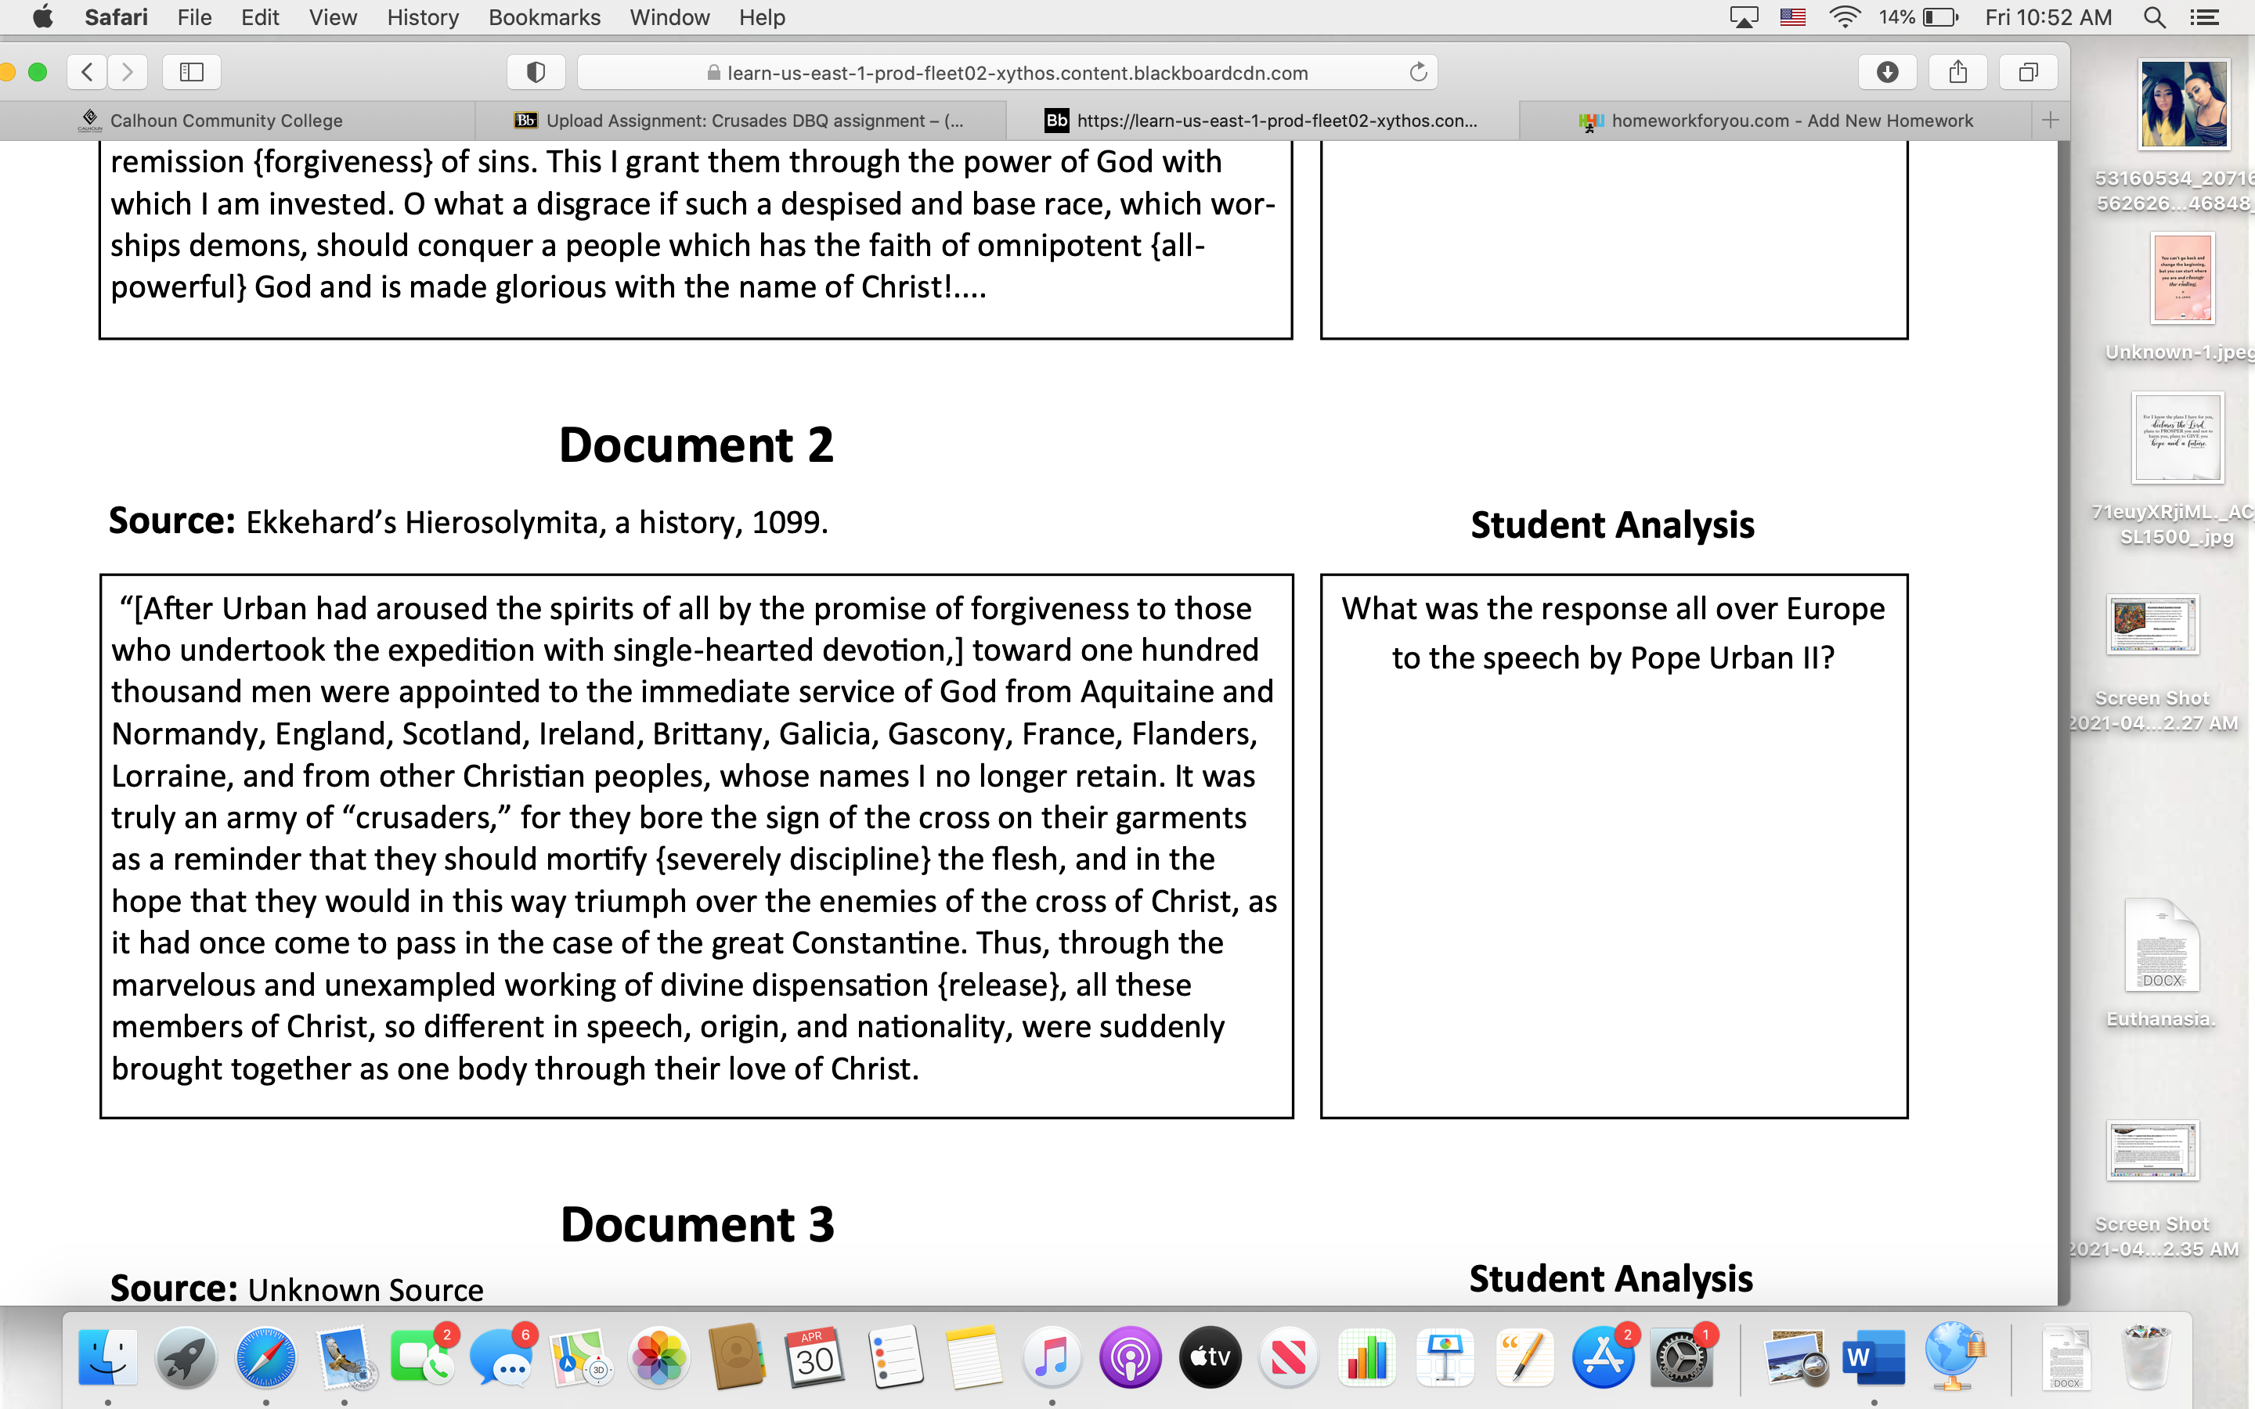
Task: Open the Bookmarks menu
Action: (x=544, y=16)
